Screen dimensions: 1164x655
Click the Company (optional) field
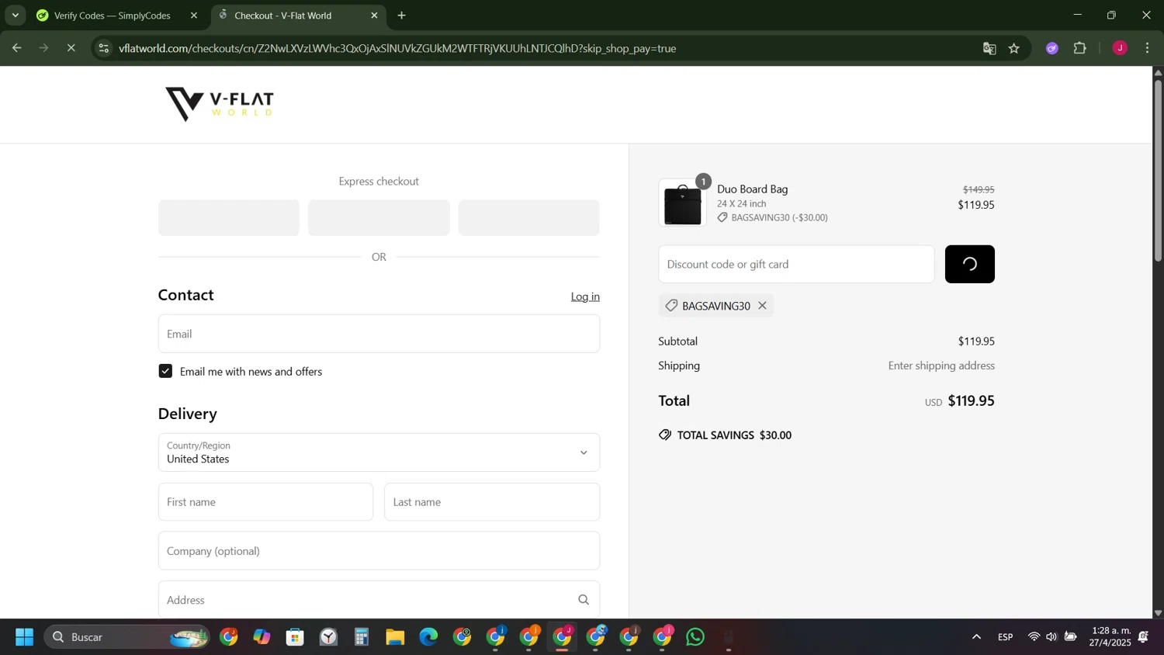tap(379, 551)
